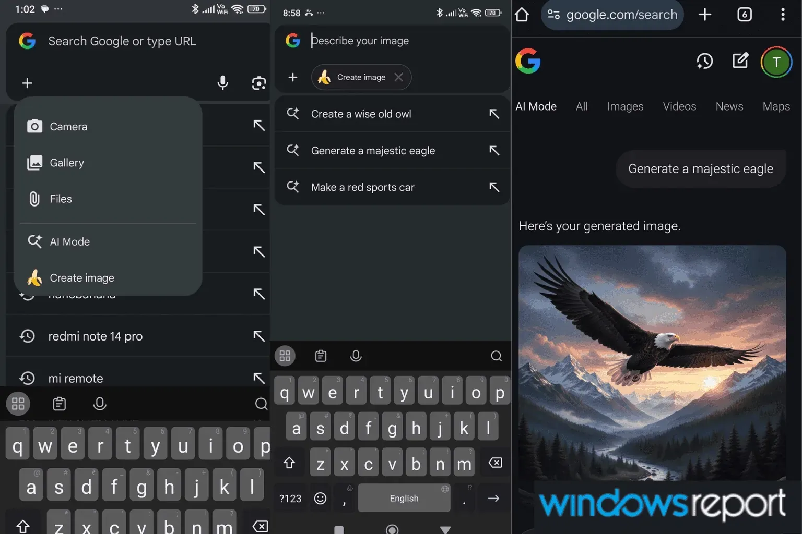
Task: Open the keyboard apps grid icon
Action: point(285,356)
